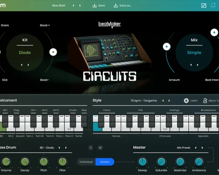Click the Crash instrument label

(x=73, y=110)
